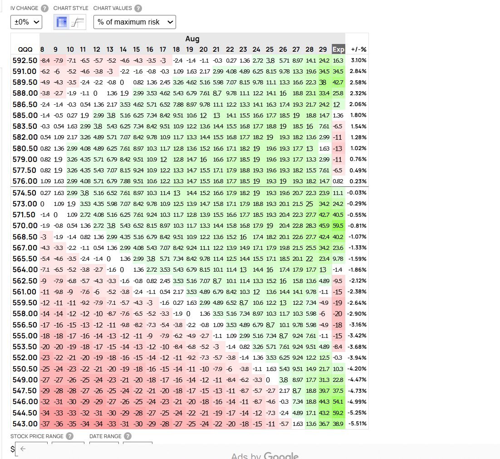Click the -5.51% percentage value
Viewport: 500px width, 459px height.
[358, 424]
